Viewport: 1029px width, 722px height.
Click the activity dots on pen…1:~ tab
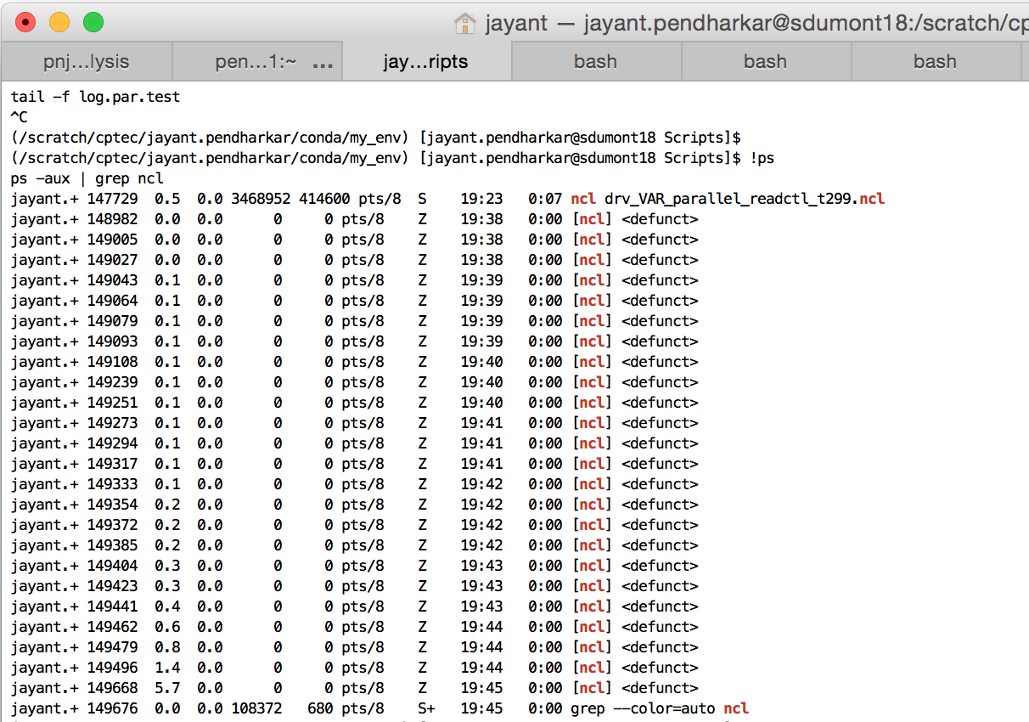click(x=323, y=64)
